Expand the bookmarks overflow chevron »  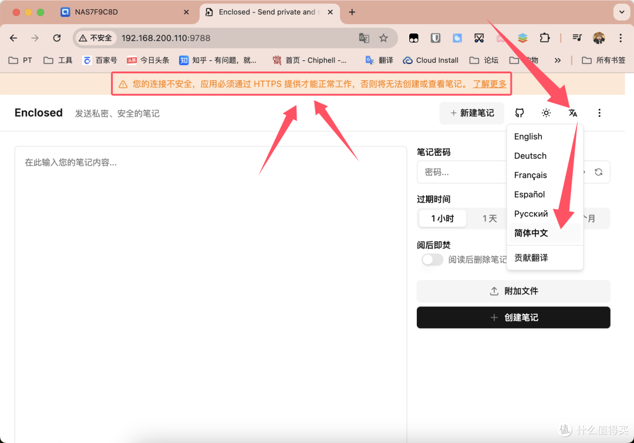coord(558,60)
